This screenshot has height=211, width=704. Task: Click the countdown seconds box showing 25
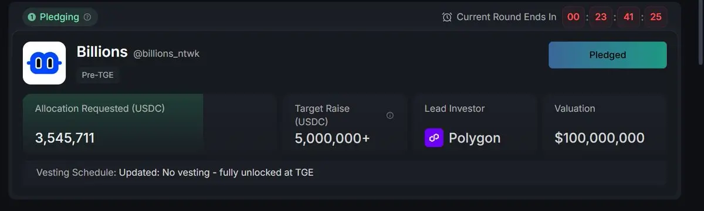tap(656, 17)
